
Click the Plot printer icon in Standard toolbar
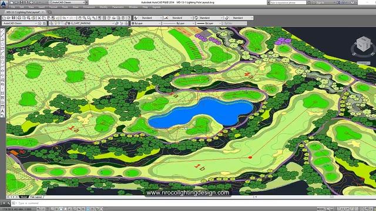[19, 18]
